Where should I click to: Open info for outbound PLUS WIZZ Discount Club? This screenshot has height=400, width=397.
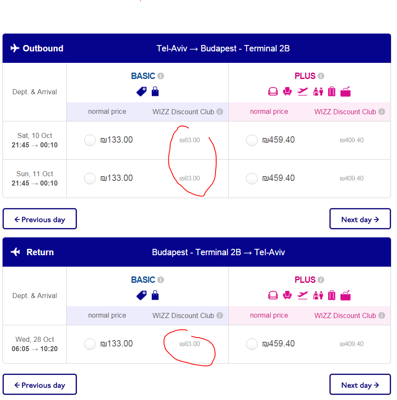pyautogui.click(x=382, y=112)
